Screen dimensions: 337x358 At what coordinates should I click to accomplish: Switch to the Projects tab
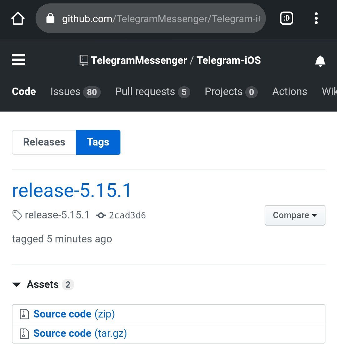coord(231,92)
